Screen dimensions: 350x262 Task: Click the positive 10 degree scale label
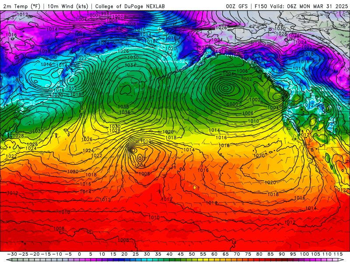[102, 254]
